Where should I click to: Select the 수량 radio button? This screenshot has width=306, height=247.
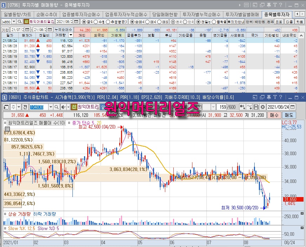96,22
